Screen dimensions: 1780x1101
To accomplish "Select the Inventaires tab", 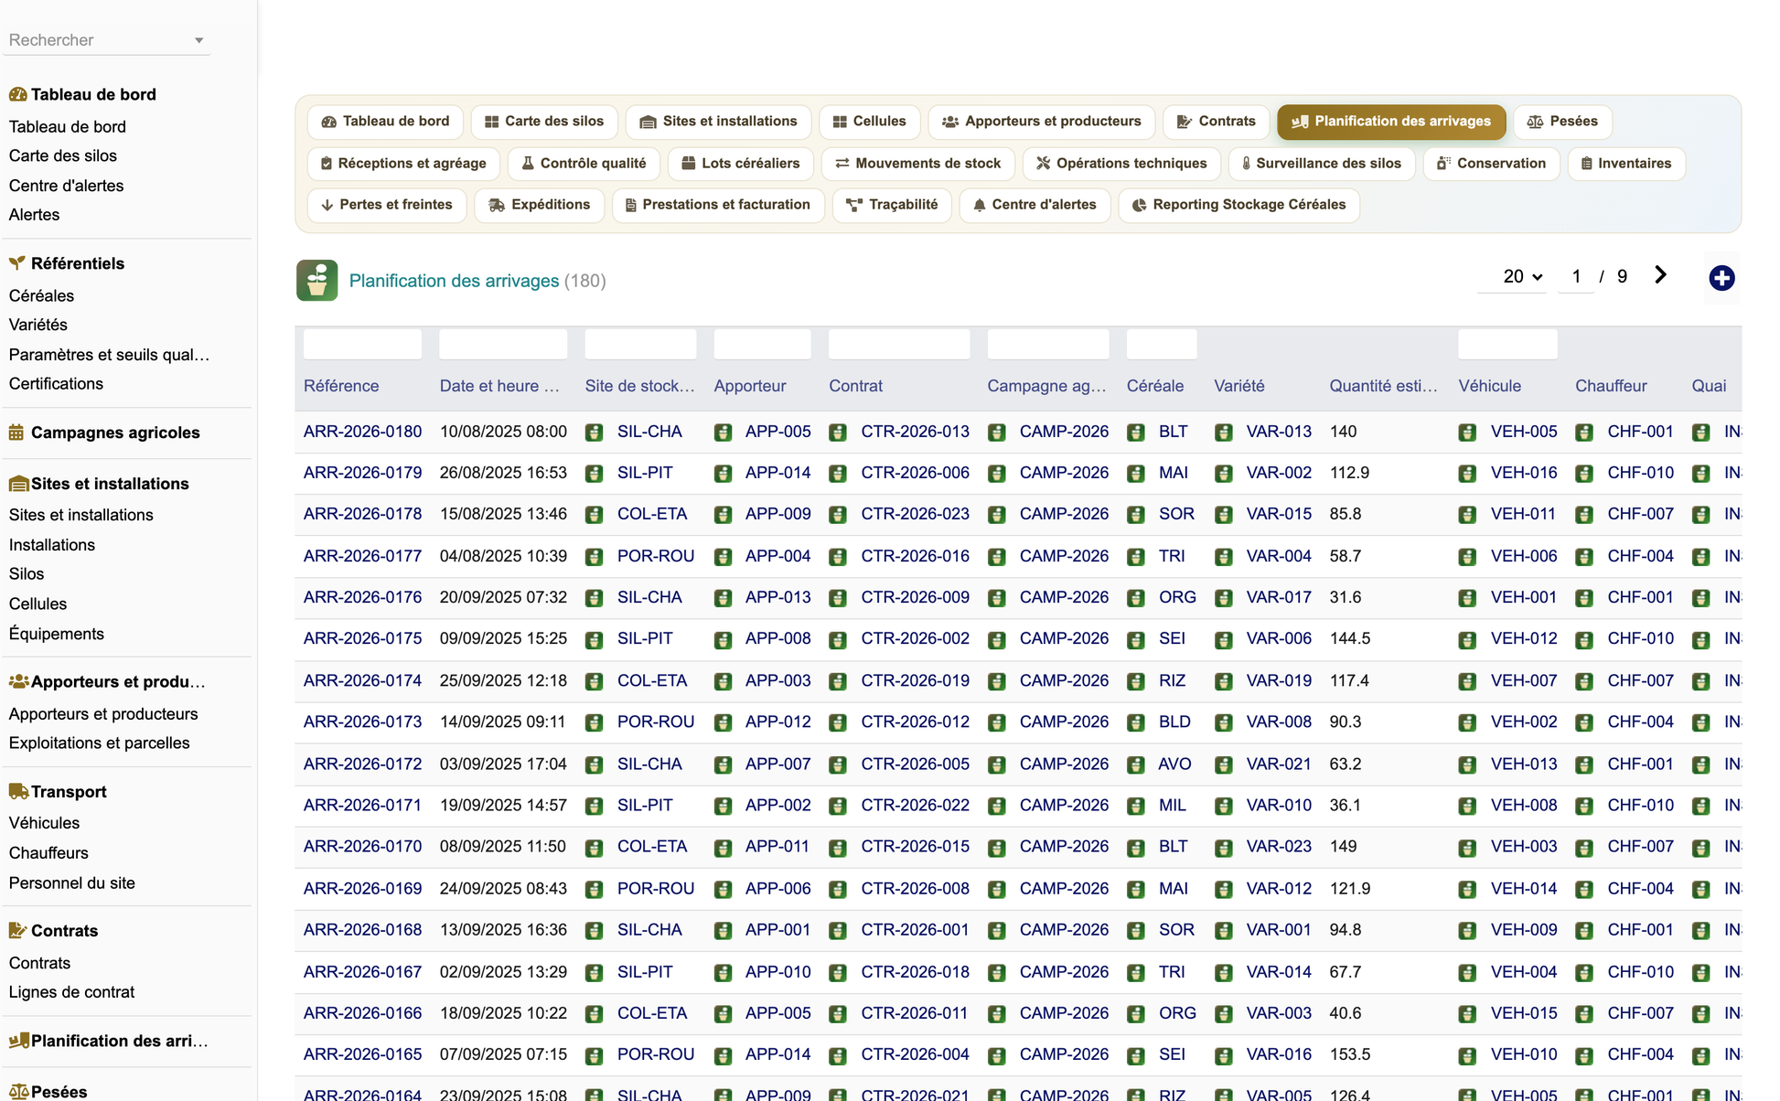I will click(x=1626, y=164).
